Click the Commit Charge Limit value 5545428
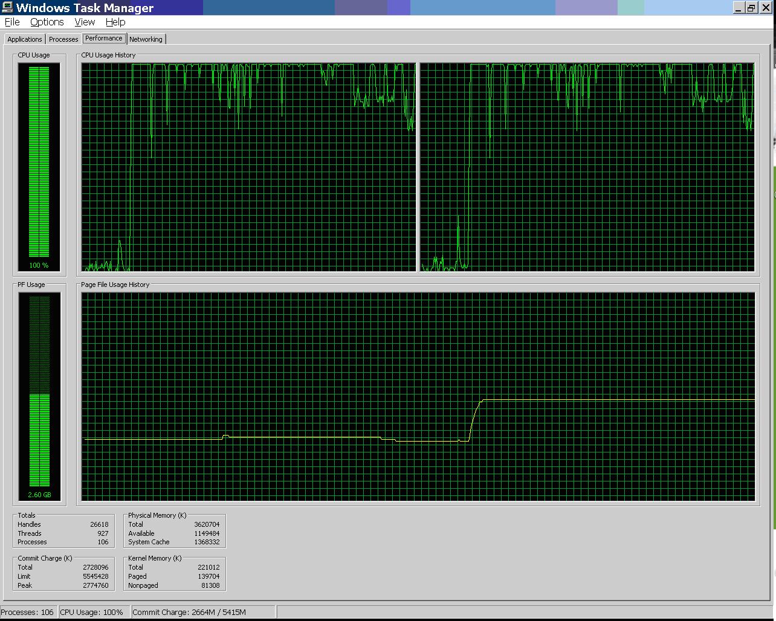 [95, 576]
